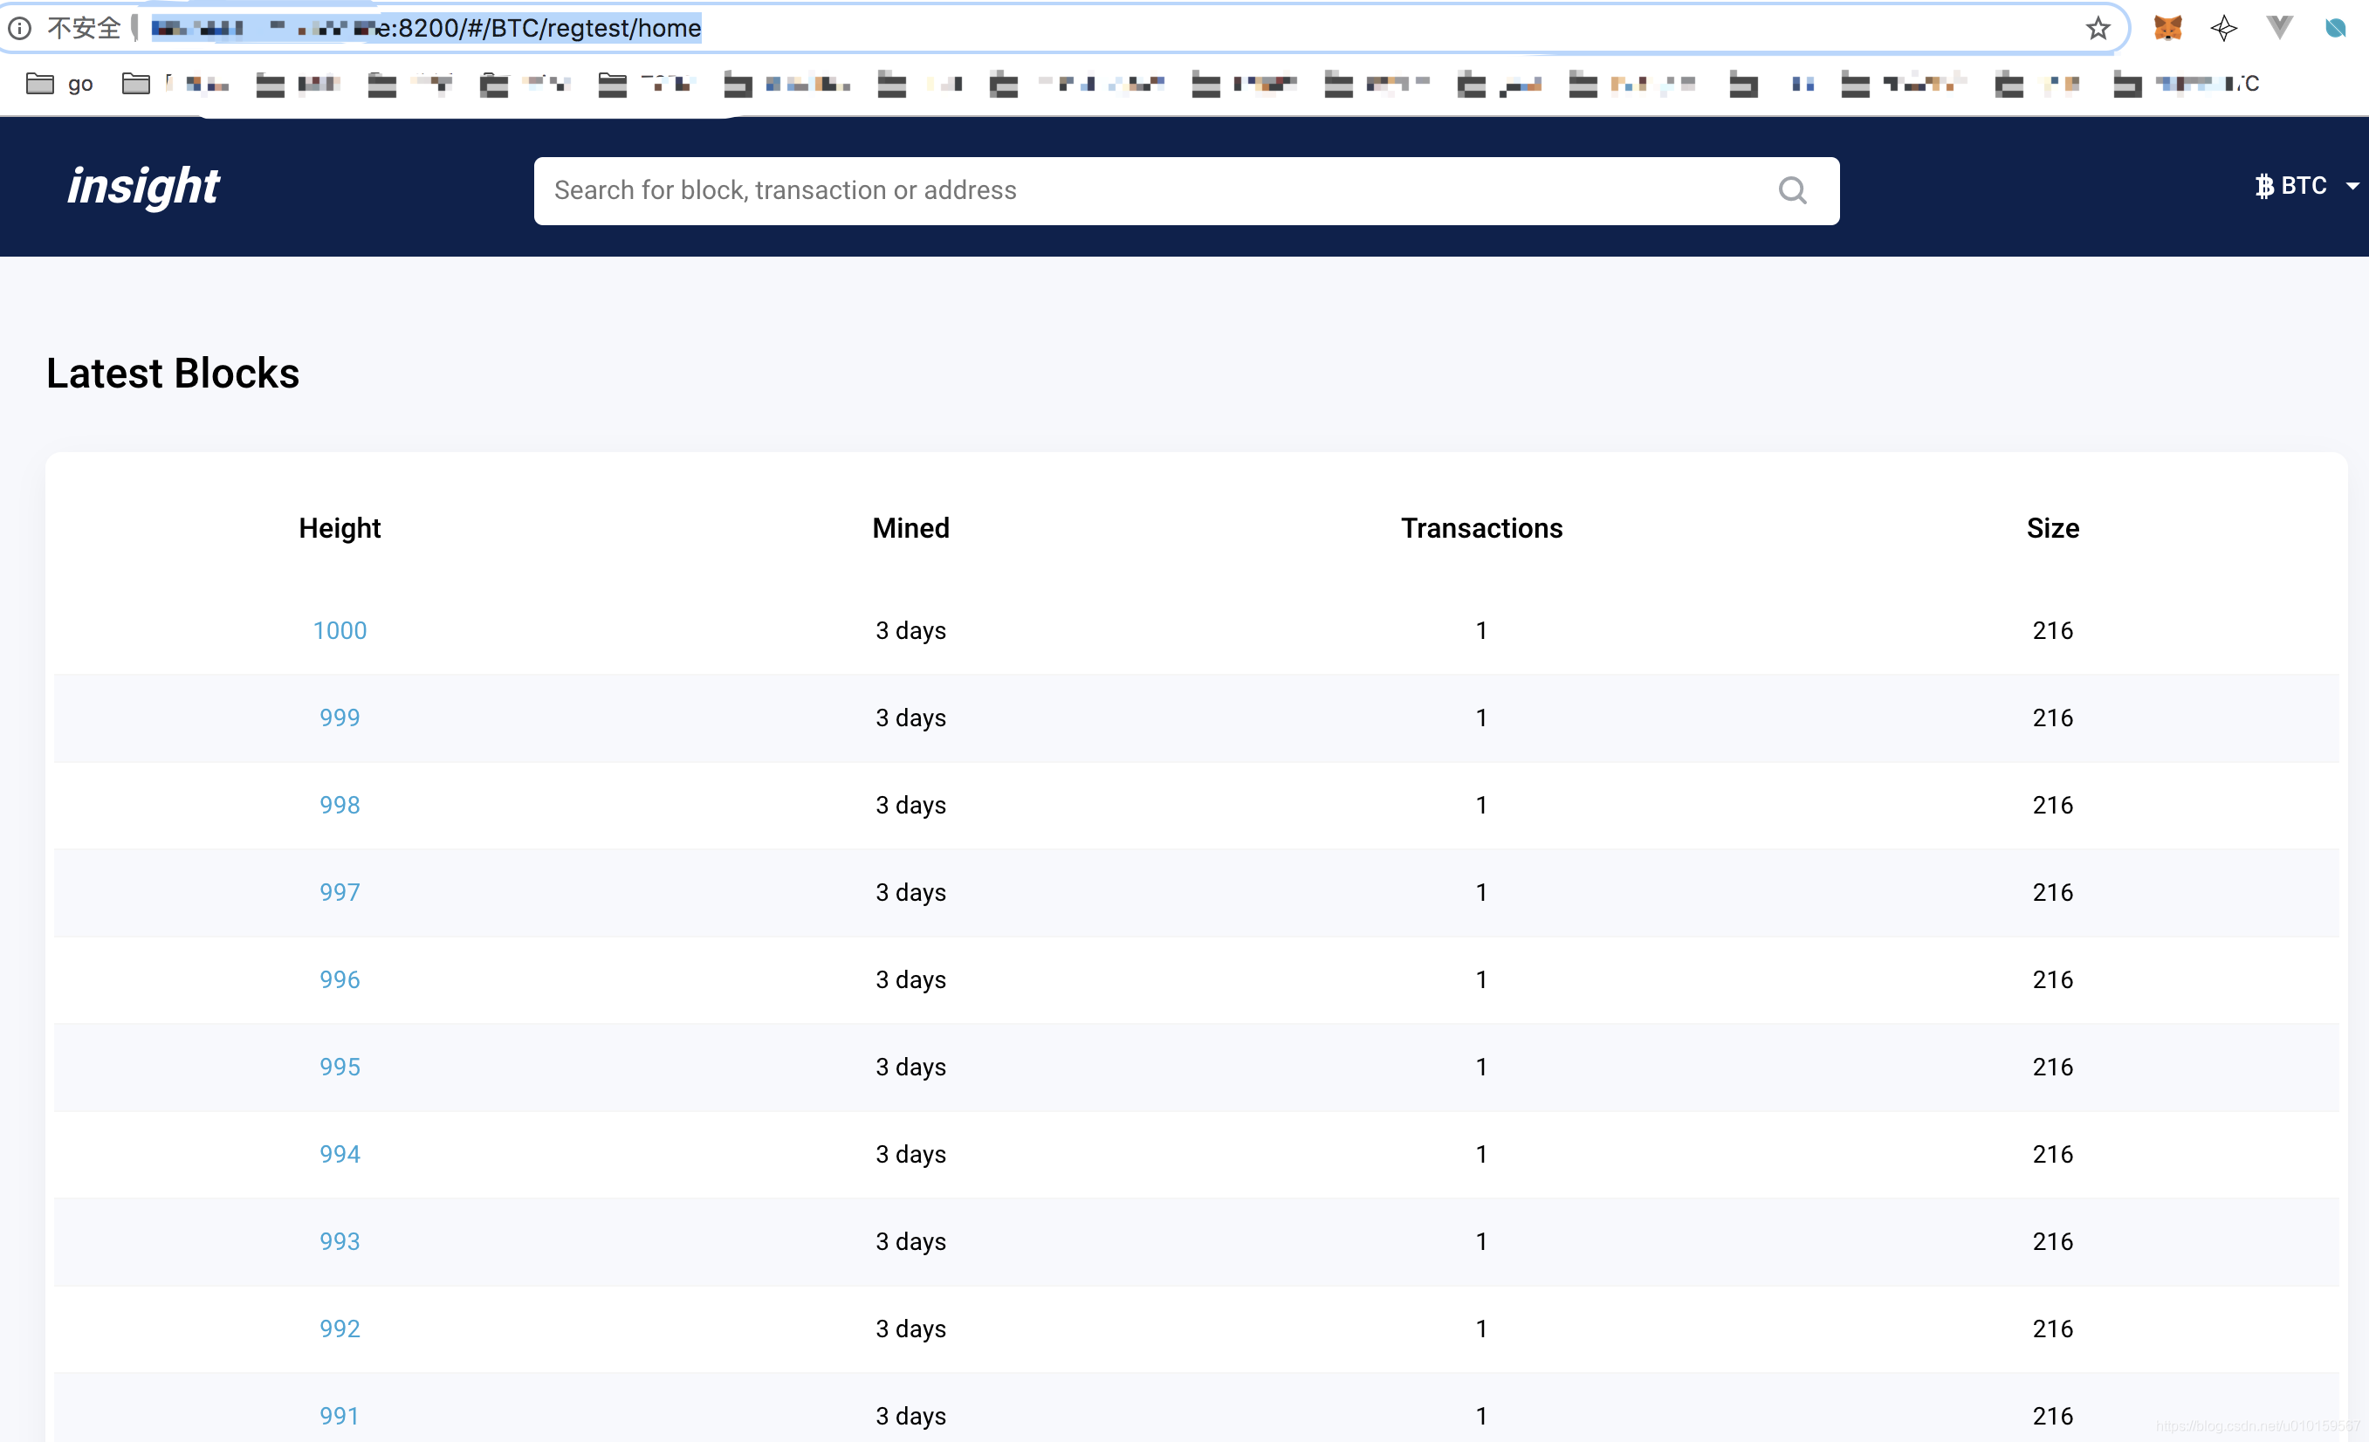
Task: Click the teal circular extension icon
Action: point(2334,28)
